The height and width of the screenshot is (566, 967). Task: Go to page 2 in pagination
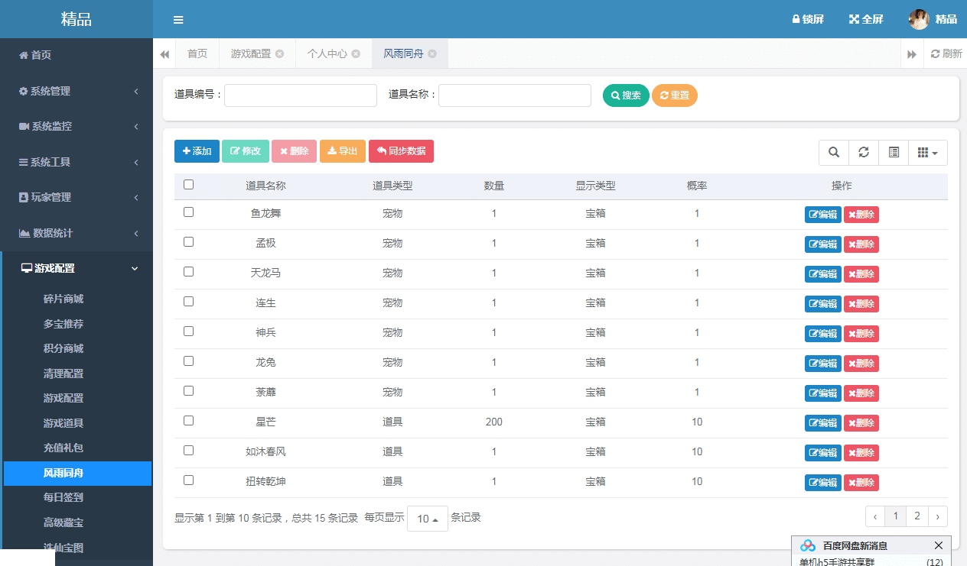(x=917, y=516)
